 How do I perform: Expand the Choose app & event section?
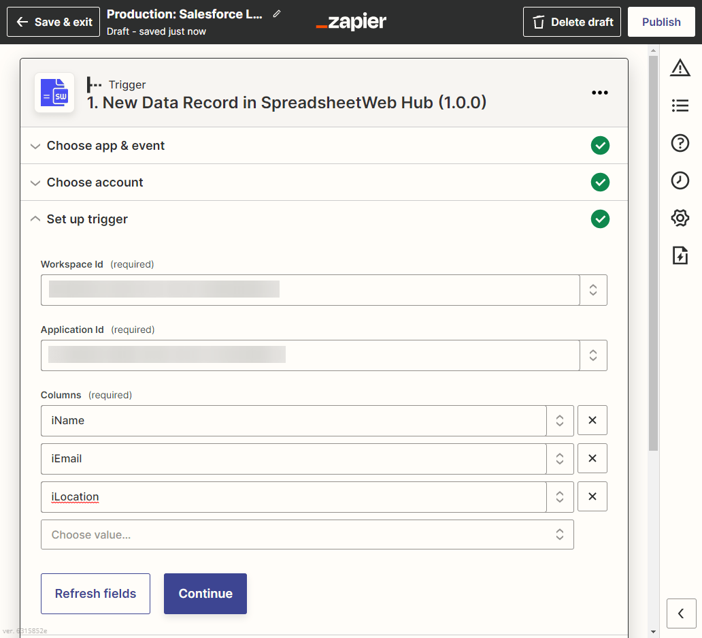324,146
